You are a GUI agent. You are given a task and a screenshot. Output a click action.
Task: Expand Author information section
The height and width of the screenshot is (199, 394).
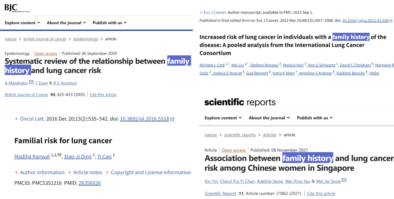42,172
